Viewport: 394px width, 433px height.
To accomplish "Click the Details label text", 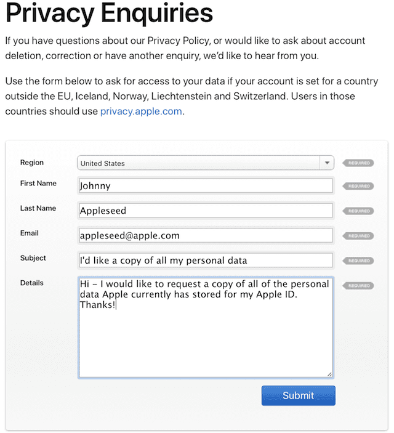I will point(32,283).
